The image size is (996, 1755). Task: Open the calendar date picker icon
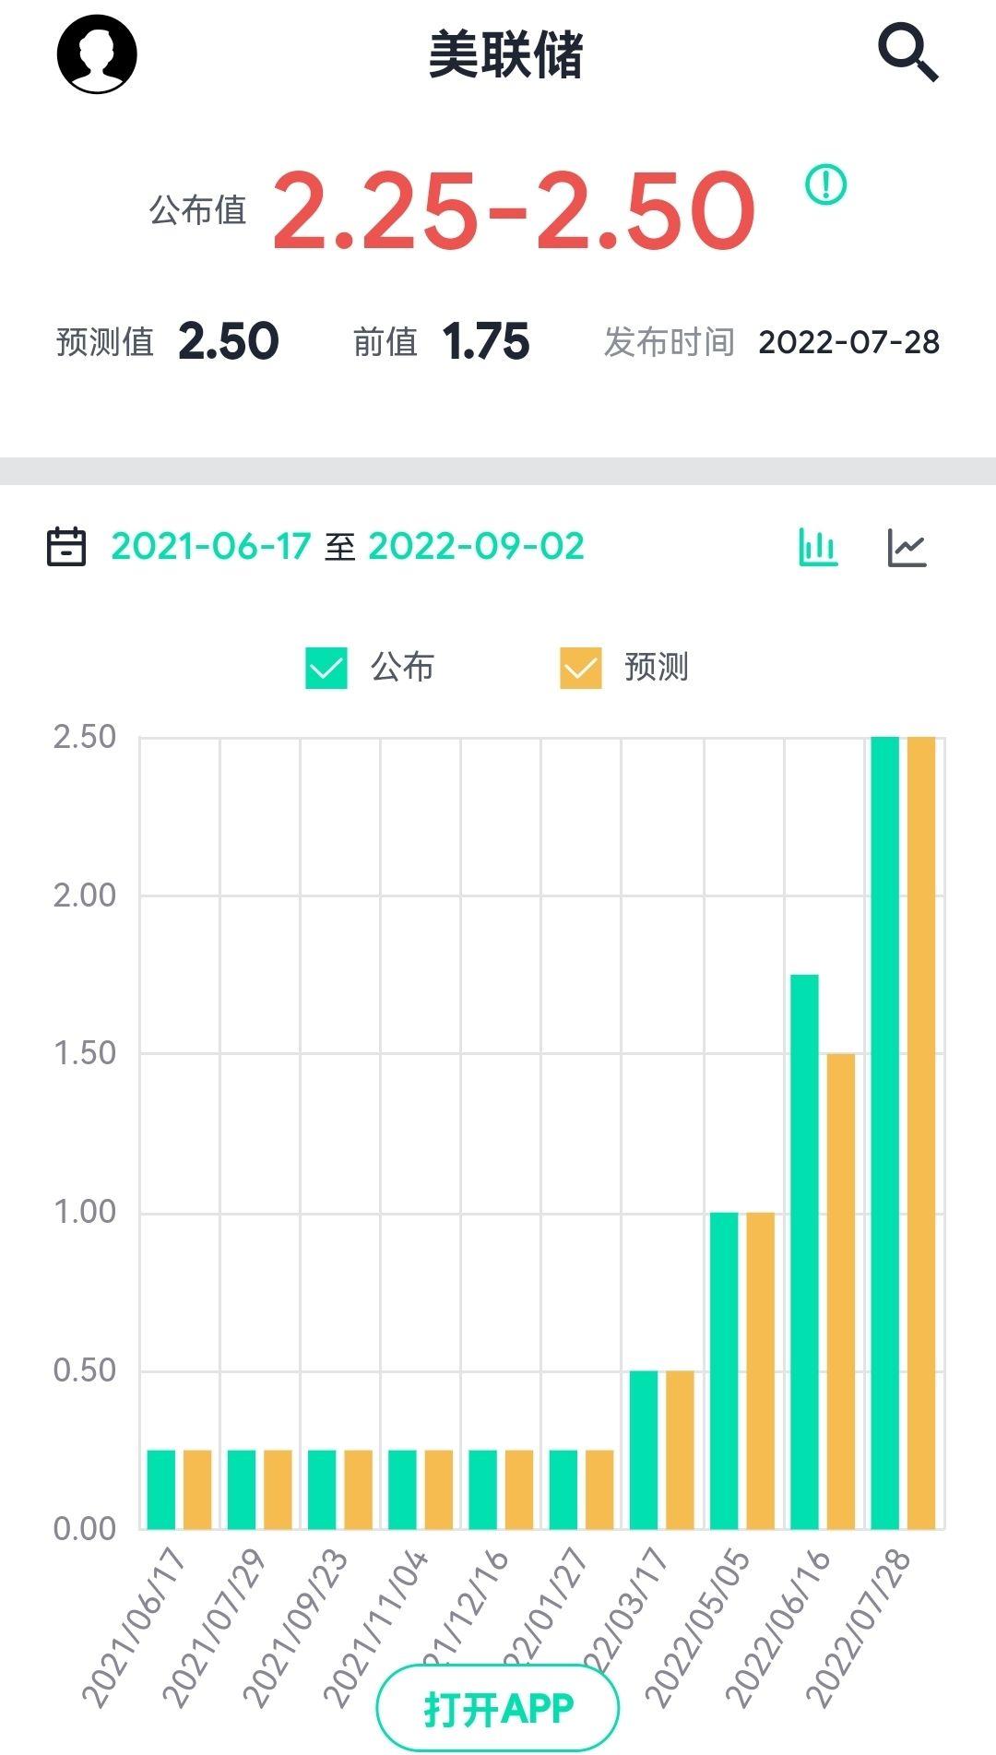click(x=66, y=546)
